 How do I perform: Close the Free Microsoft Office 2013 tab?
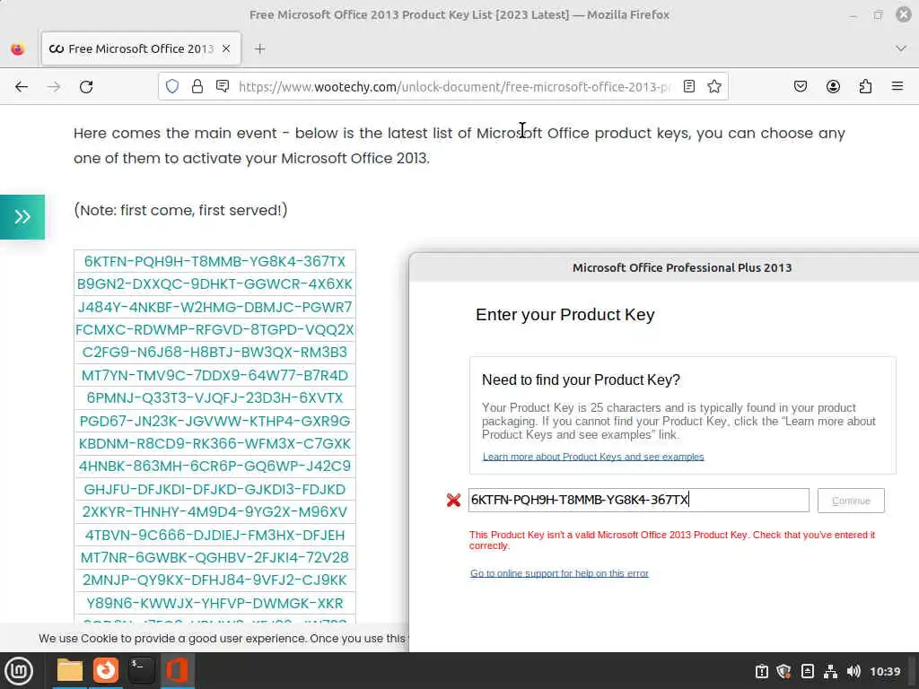click(226, 48)
